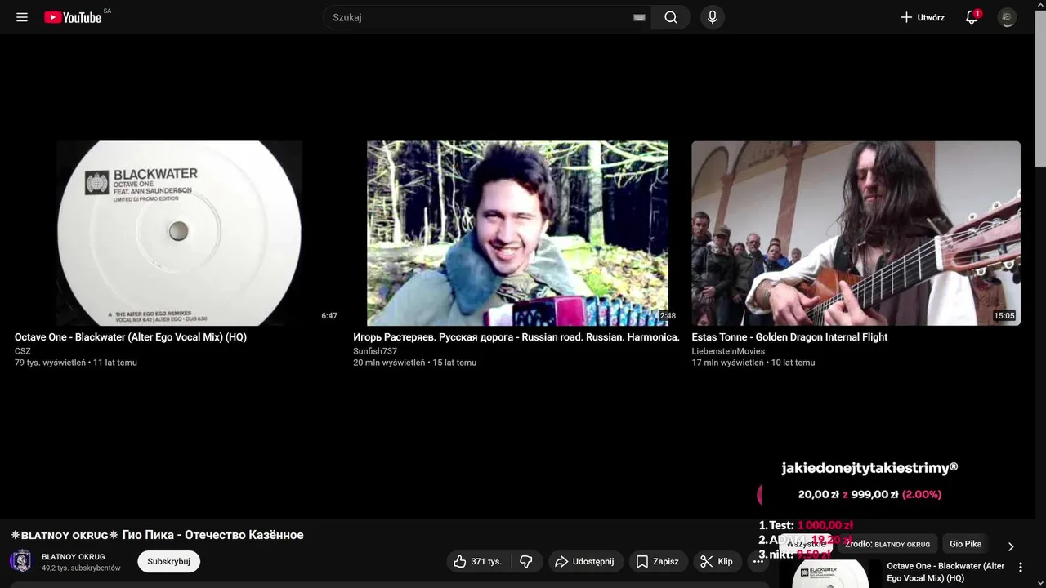Open Estas Tonne guitar video thumbnail
This screenshot has height=588, width=1046.
click(x=856, y=233)
